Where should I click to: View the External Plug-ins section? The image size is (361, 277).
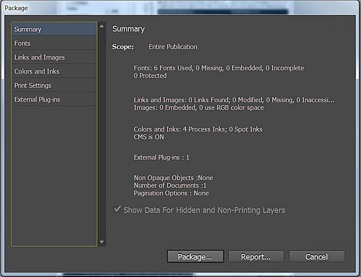[54, 99]
